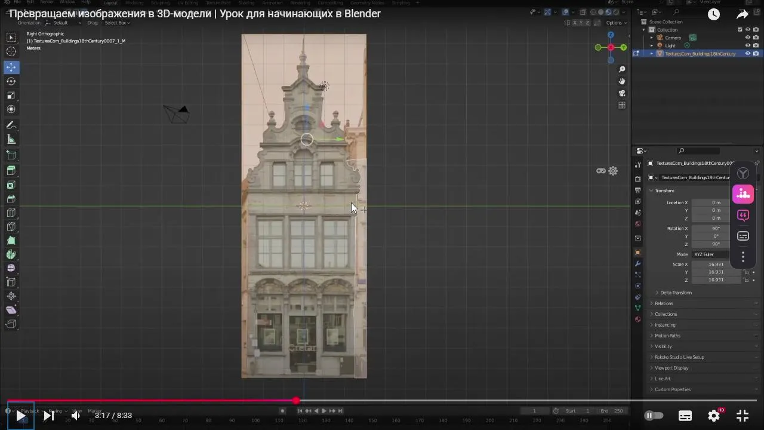Select the Shrink/Fatten tool

tap(11, 296)
